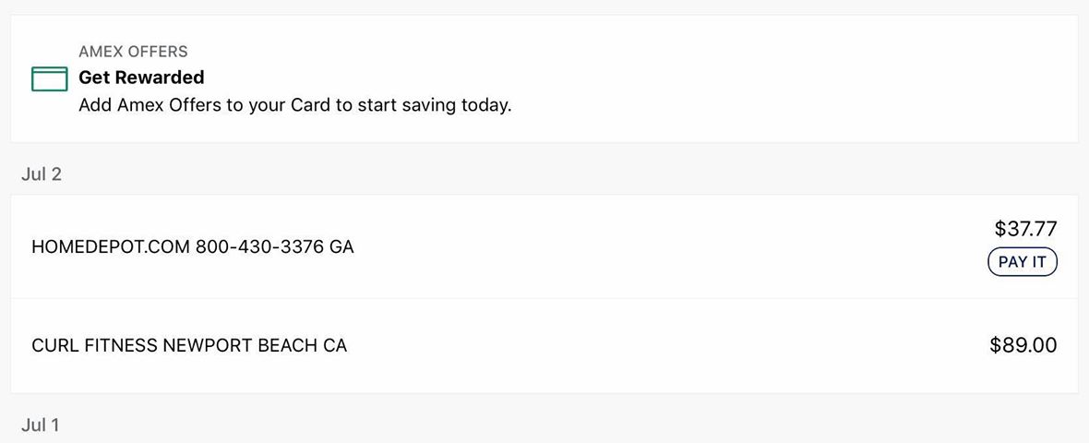Select the $37.77 amount
The image size is (1089, 443).
[1026, 229]
